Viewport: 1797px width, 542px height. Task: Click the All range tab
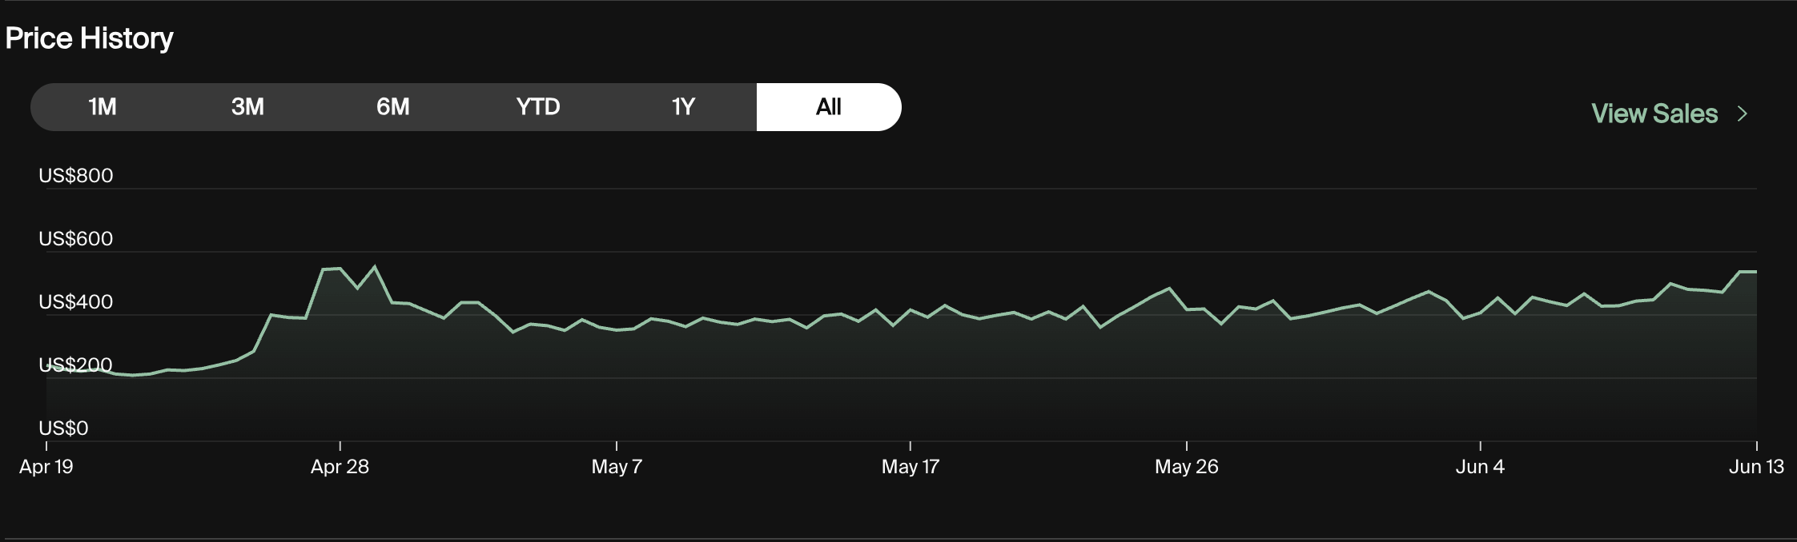click(x=829, y=107)
